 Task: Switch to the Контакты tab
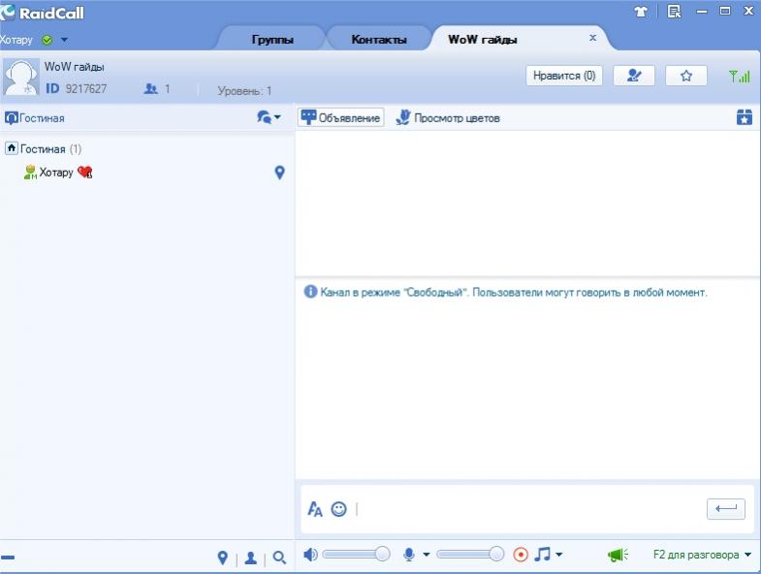378,40
